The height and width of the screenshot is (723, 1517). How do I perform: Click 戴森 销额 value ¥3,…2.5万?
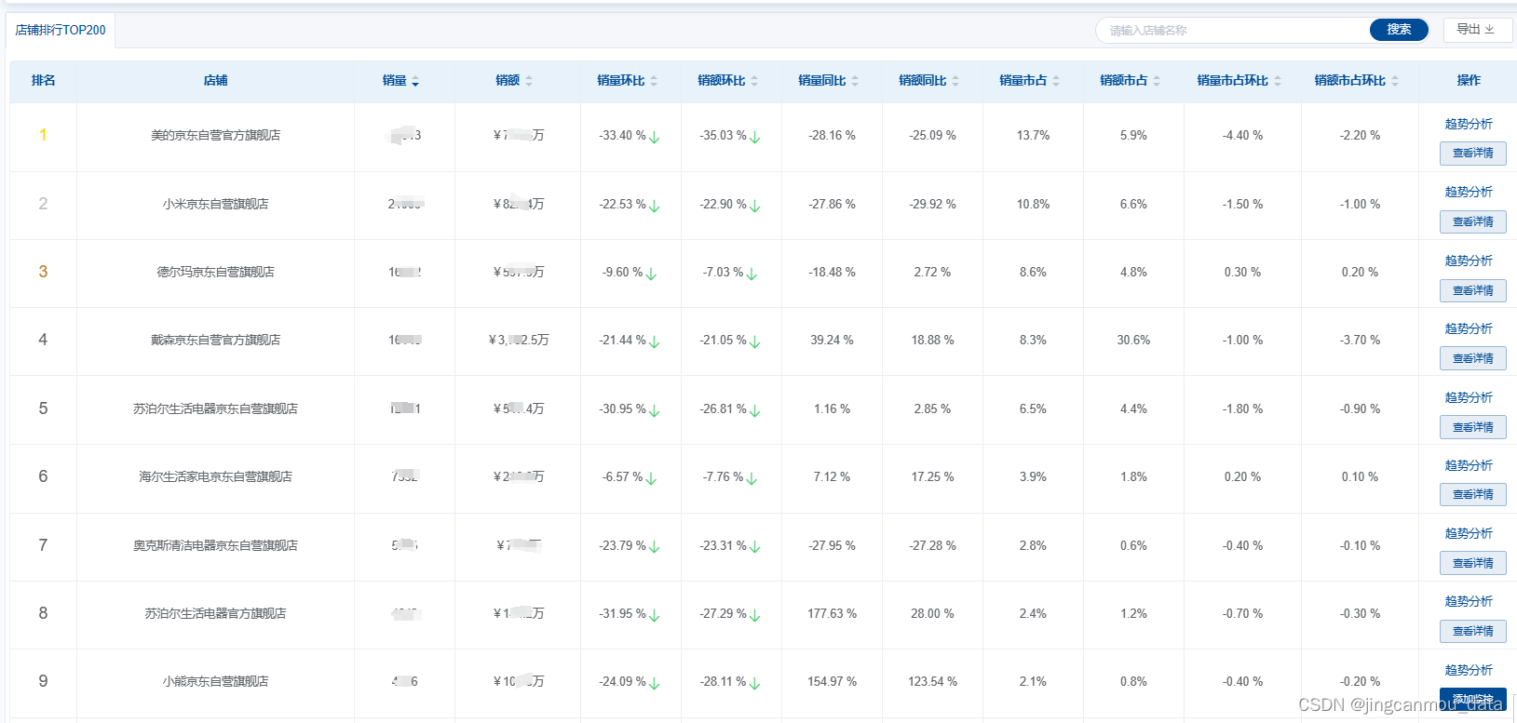tap(519, 341)
